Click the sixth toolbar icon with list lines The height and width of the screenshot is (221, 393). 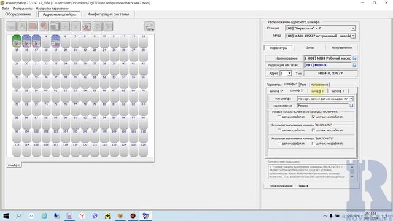[65, 26]
